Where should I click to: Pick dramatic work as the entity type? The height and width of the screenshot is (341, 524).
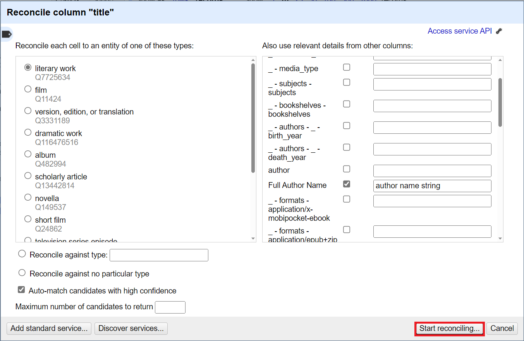tap(27, 132)
